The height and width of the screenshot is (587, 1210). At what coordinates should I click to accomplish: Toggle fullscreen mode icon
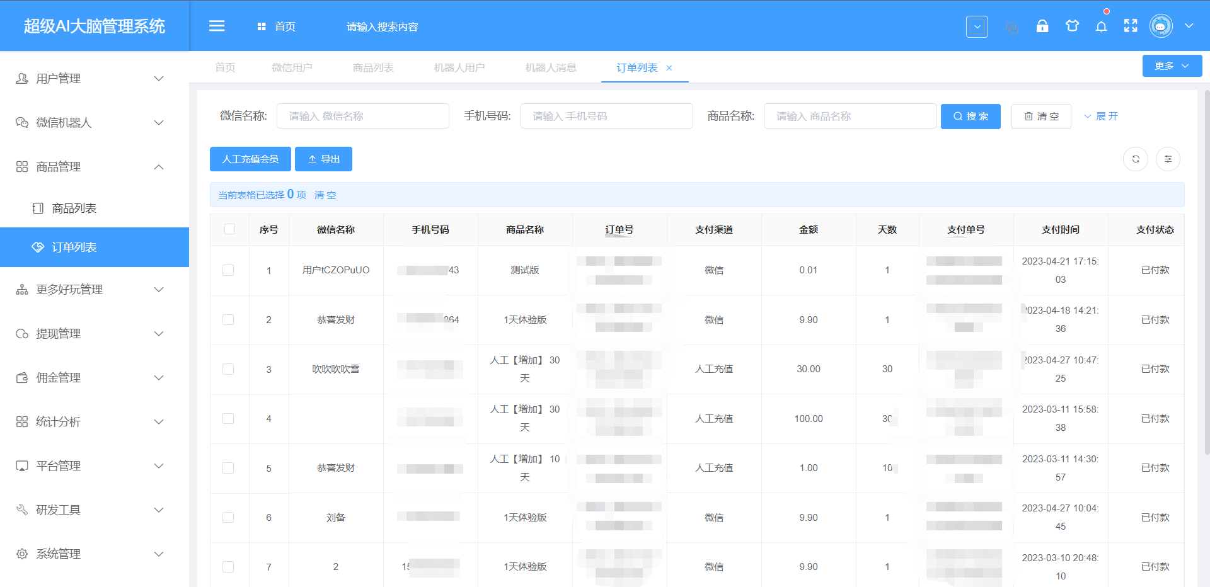(1131, 26)
